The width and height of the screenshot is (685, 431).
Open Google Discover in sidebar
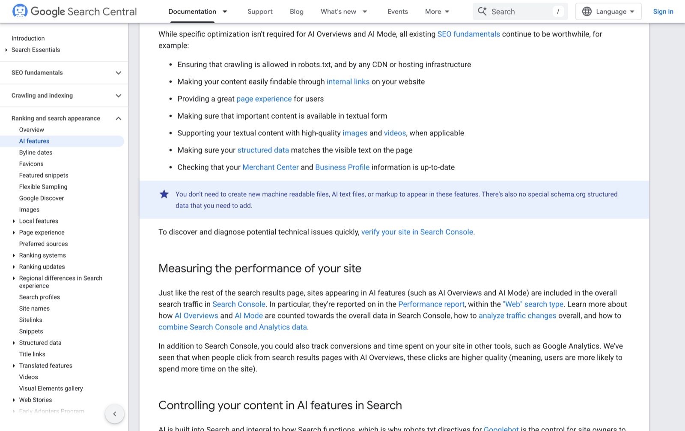[42, 198]
